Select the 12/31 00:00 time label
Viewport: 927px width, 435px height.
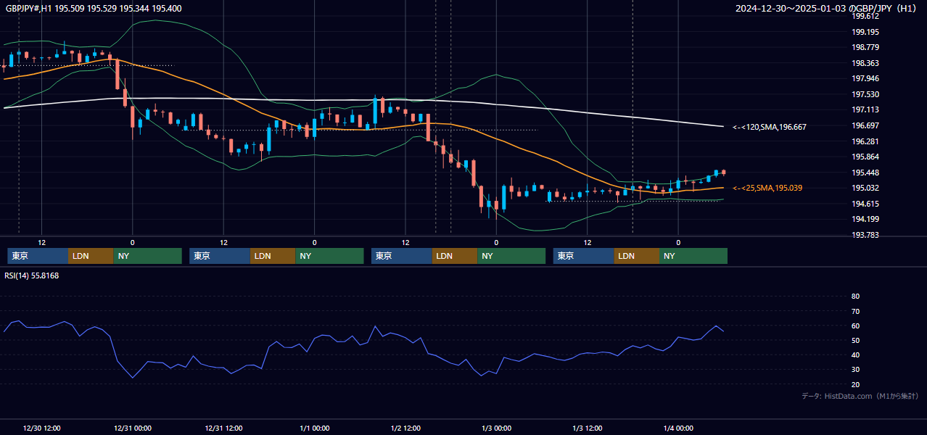point(132,428)
